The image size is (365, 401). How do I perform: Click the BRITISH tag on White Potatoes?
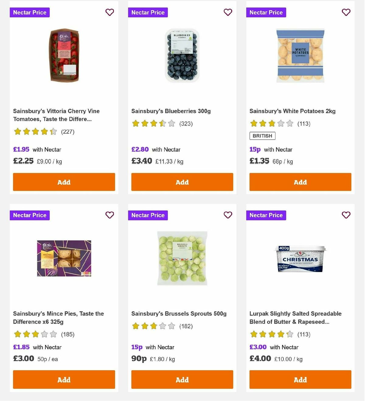[262, 136]
